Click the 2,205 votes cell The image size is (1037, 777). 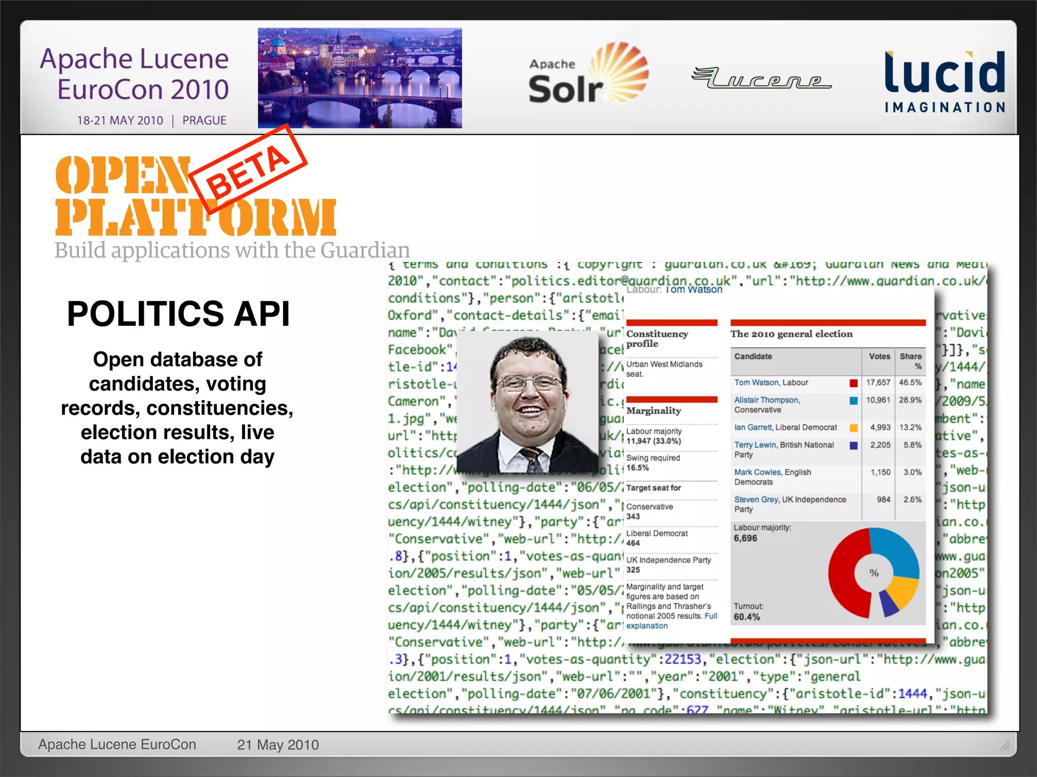point(881,445)
